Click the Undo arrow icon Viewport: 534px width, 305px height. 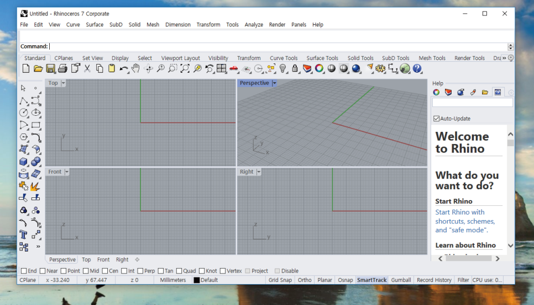click(124, 69)
